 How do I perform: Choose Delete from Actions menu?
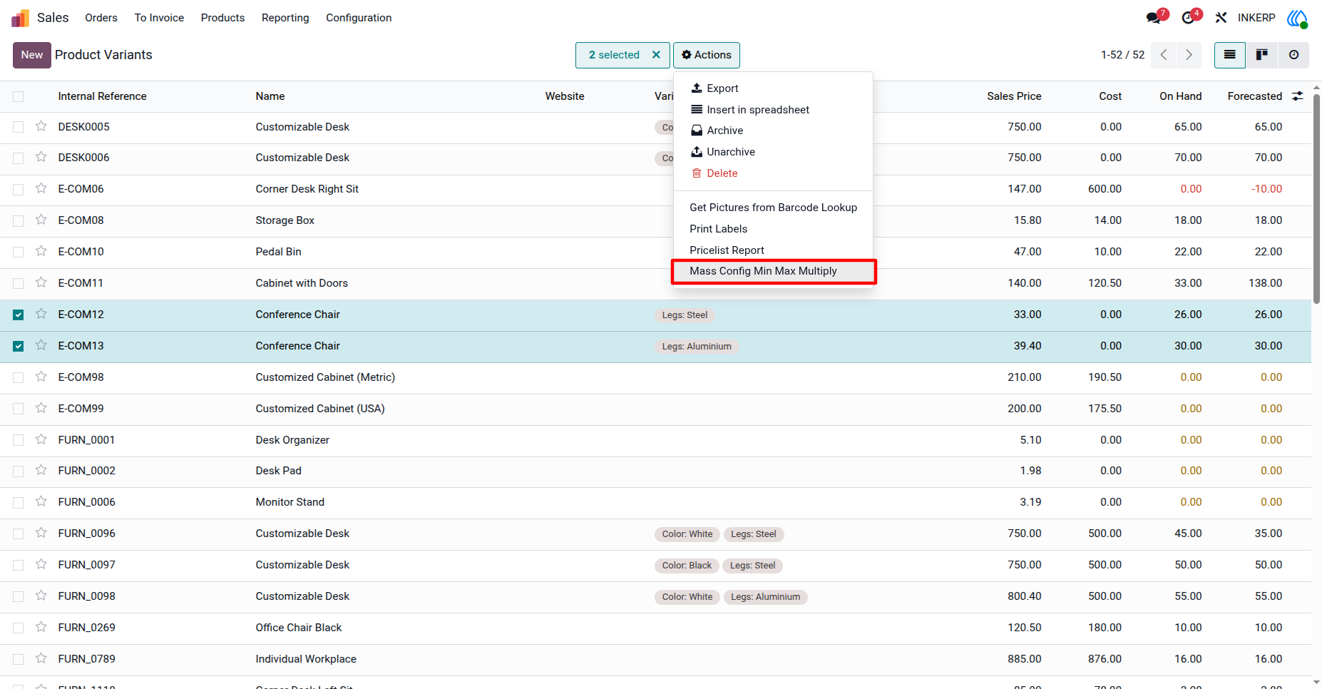pos(774,173)
